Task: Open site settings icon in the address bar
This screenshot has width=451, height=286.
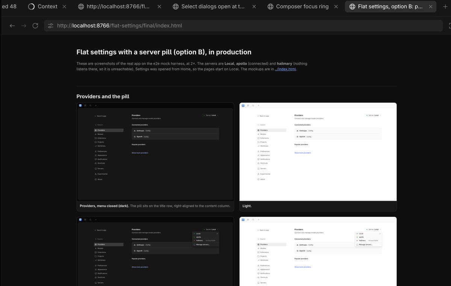Action: coord(51,26)
